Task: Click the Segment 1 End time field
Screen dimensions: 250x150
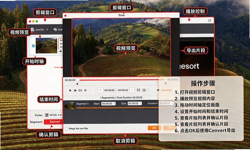Action: coord(135,103)
